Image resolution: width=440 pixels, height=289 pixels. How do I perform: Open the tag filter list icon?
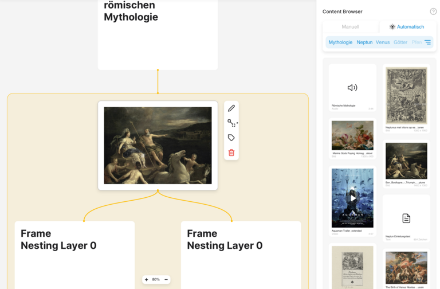click(x=427, y=42)
